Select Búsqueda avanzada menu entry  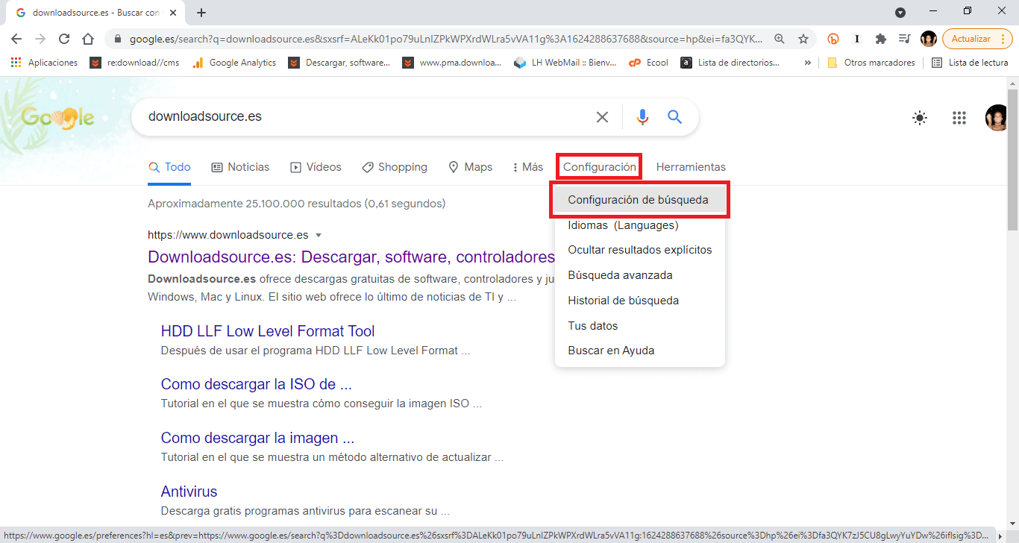click(x=639, y=275)
